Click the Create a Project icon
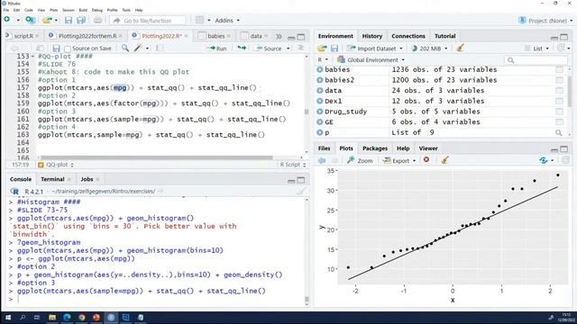577x324 pixels. [30, 20]
